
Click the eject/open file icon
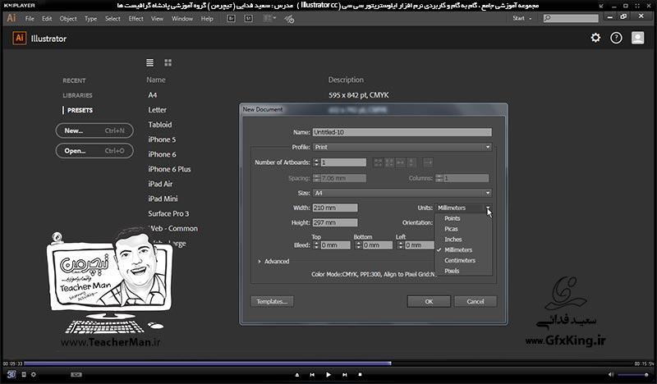tap(297, 375)
